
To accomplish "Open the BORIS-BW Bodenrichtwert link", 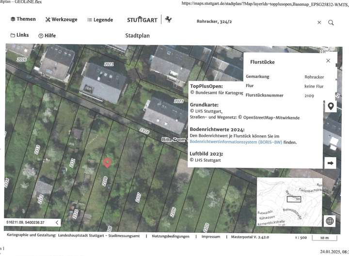I will (x=242, y=142).
